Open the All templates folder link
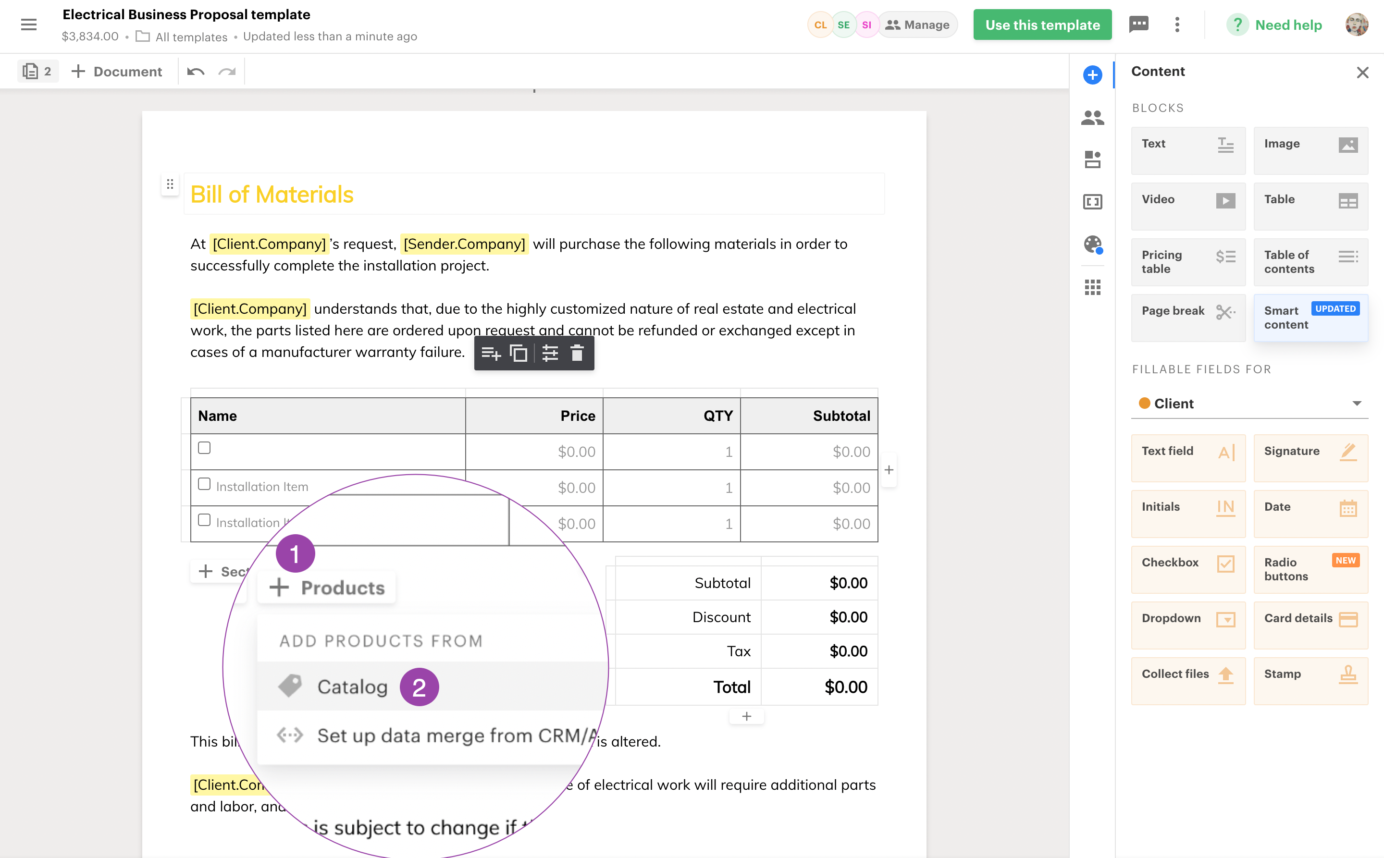This screenshot has width=1384, height=858. click(x=182, y=37)
